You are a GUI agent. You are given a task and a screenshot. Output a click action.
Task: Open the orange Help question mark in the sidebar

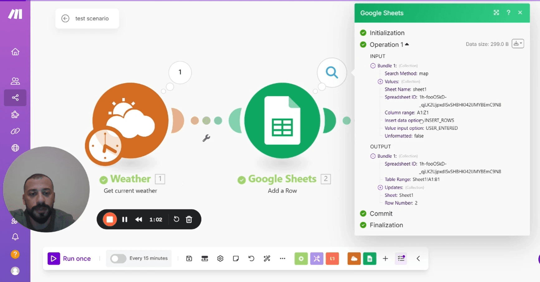tap(15, 254)
